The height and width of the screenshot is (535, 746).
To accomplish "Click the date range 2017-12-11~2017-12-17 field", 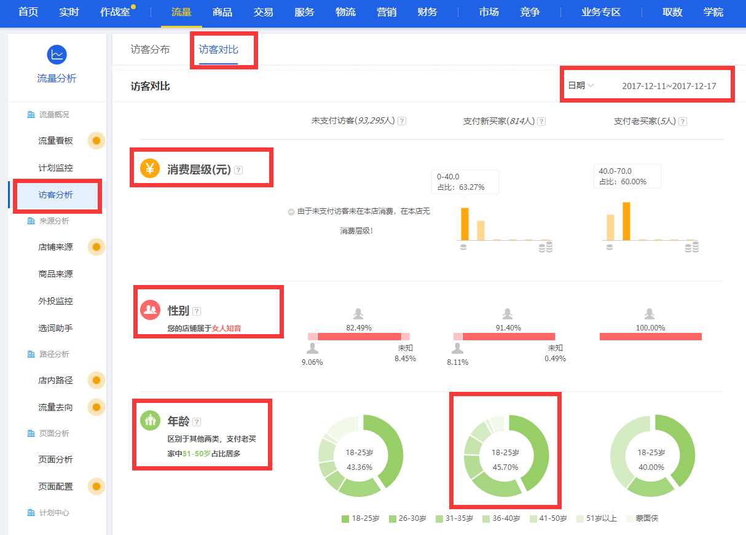I will click(x=669, y=86).
